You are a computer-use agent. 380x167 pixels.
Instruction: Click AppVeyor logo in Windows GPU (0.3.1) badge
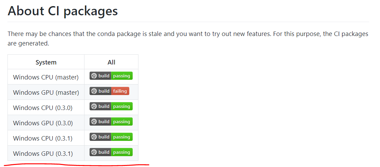[94, 152]
